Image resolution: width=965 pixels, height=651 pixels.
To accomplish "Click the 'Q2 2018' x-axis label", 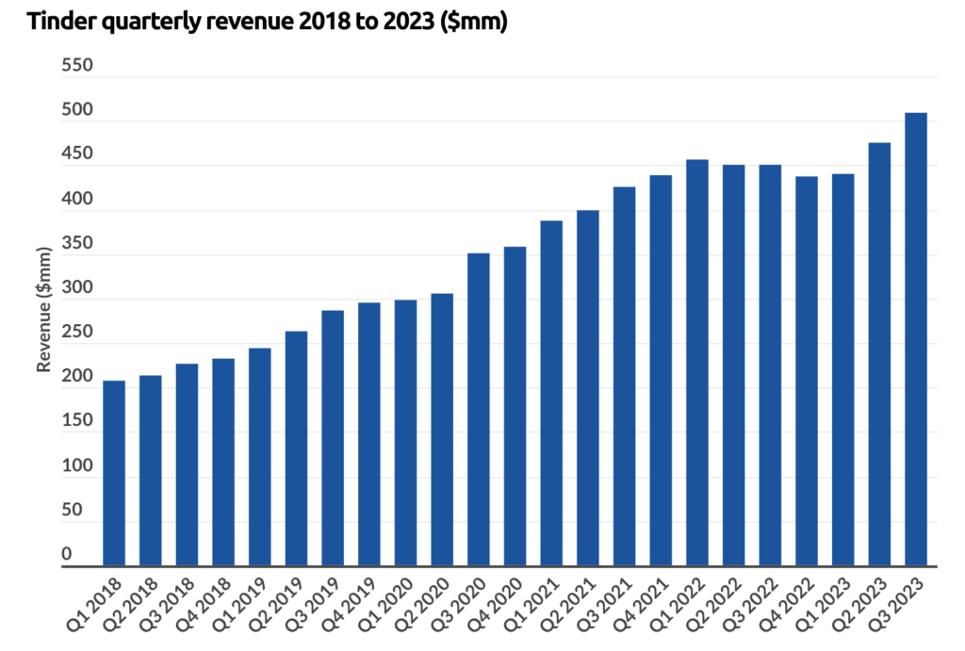I will pos(130,605).
